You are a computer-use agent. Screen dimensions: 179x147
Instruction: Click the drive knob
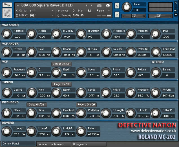[x=156, y=34]
